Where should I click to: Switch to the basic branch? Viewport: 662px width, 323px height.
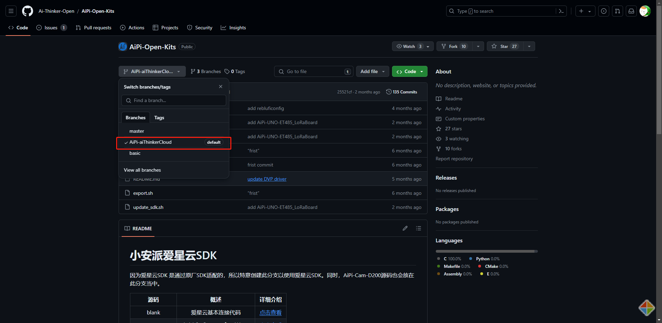(174, 153)
